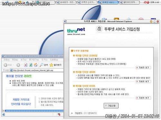Switch to the 두루넷 신규가 taskbar window
This screenshot has width=161, height=120.
(87, 2)
